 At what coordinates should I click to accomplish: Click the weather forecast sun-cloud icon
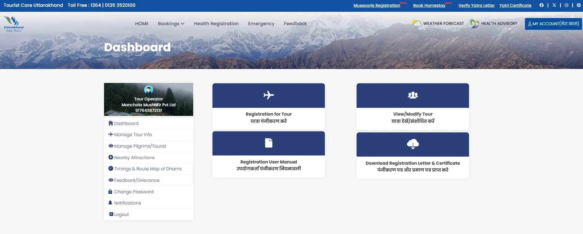417,24
